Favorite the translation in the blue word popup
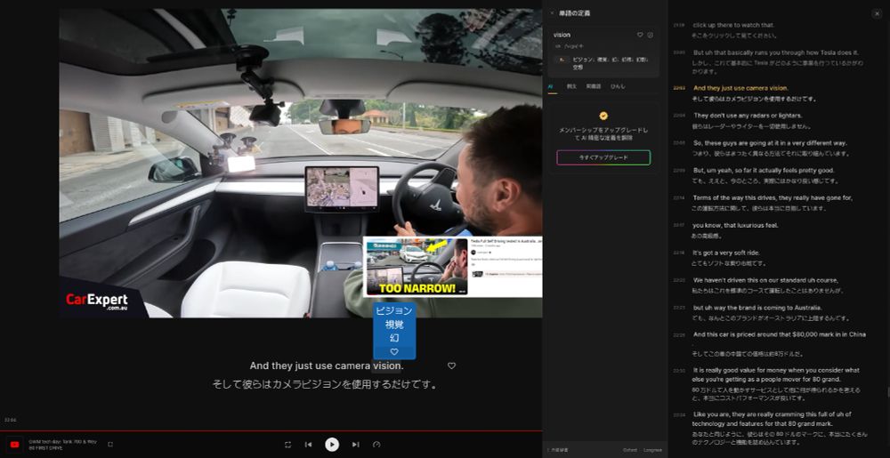Viewport: 890px width, 458px height. 394,352
